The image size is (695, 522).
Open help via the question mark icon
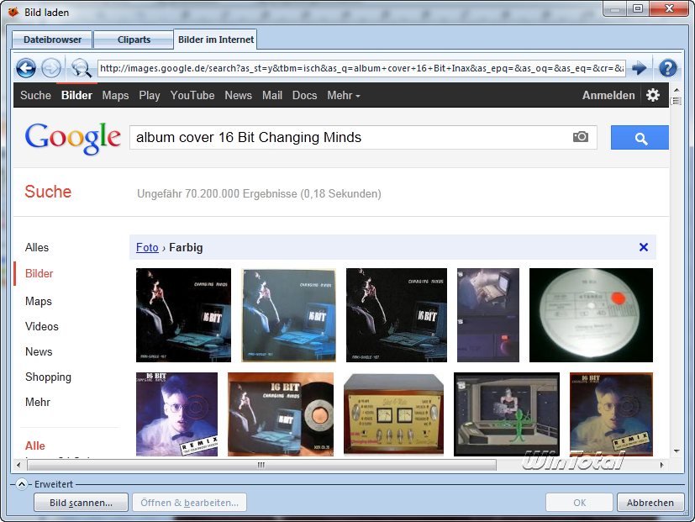[667, 68]
